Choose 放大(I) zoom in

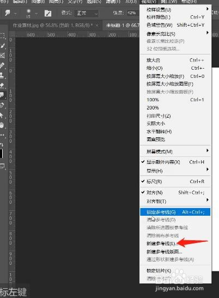coord(175,60)
